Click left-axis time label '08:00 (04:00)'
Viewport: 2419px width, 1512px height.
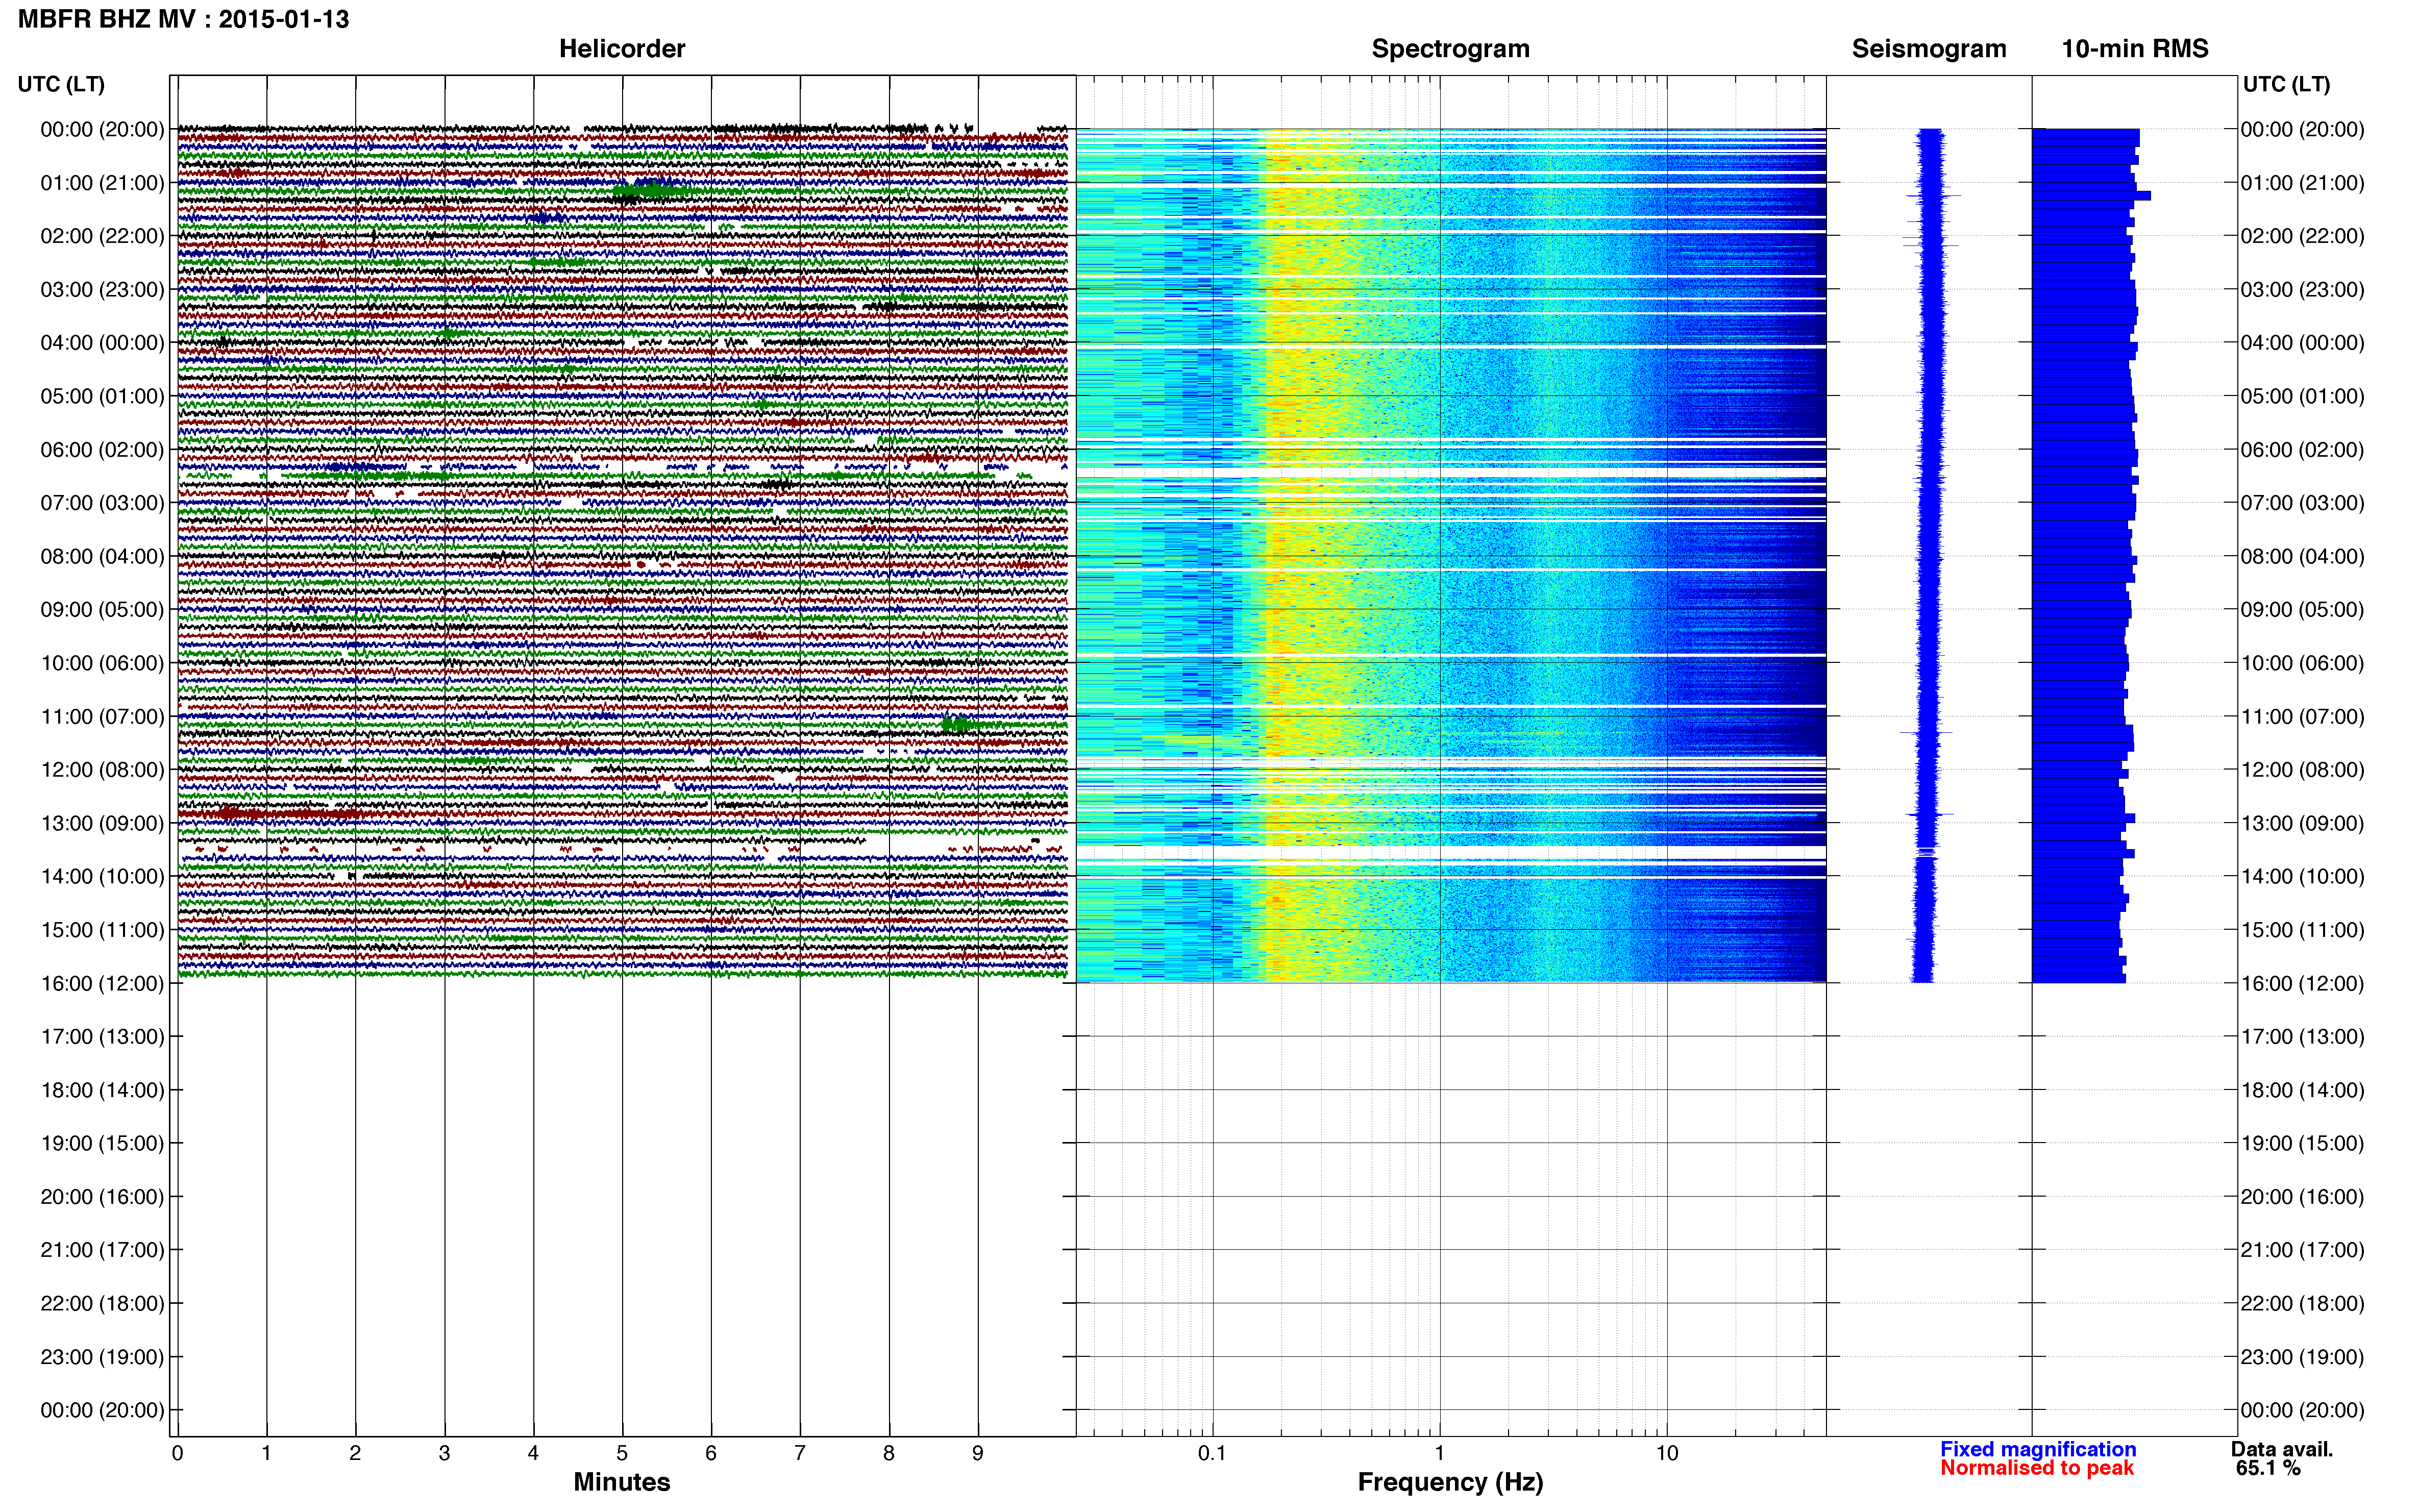[x=102, y=556]
